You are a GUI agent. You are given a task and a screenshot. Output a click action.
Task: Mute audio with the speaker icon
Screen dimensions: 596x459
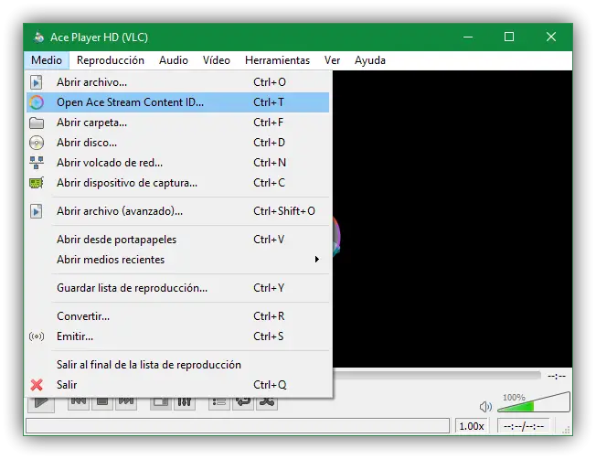point(485,407)
